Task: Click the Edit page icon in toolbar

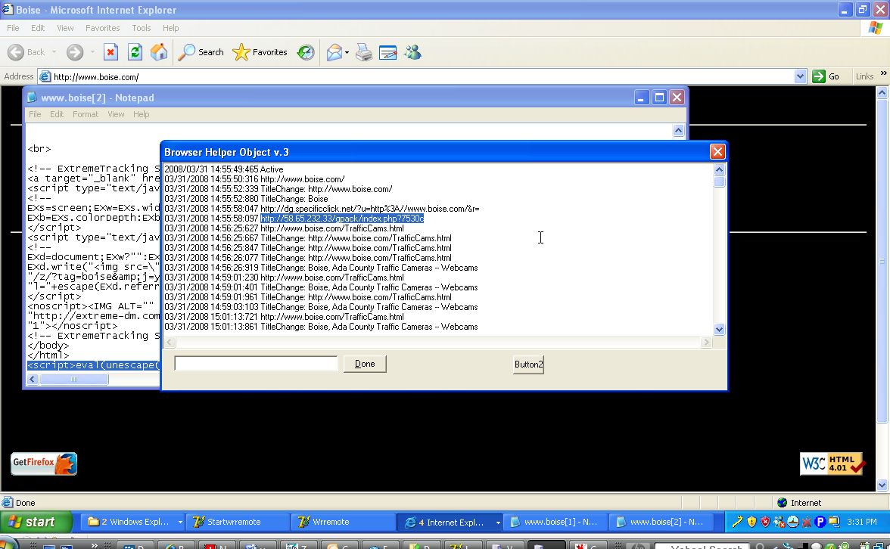Action: [x=388, y=52]
